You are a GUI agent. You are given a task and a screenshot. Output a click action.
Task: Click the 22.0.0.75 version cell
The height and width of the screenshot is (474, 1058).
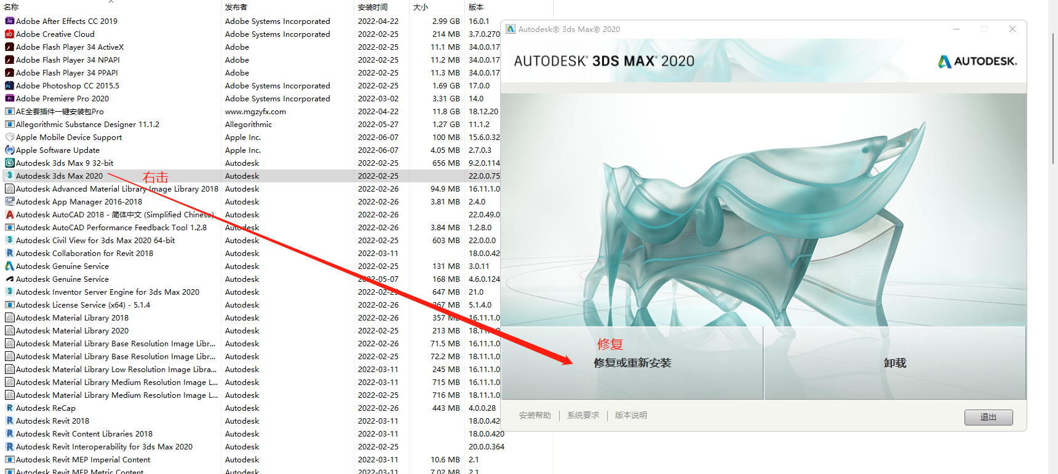click(485, 176)
